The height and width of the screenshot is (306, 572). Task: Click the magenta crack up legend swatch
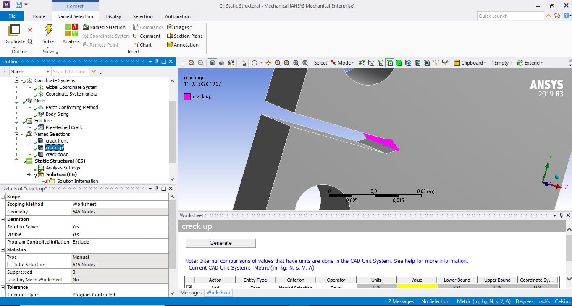click(187, 96)
